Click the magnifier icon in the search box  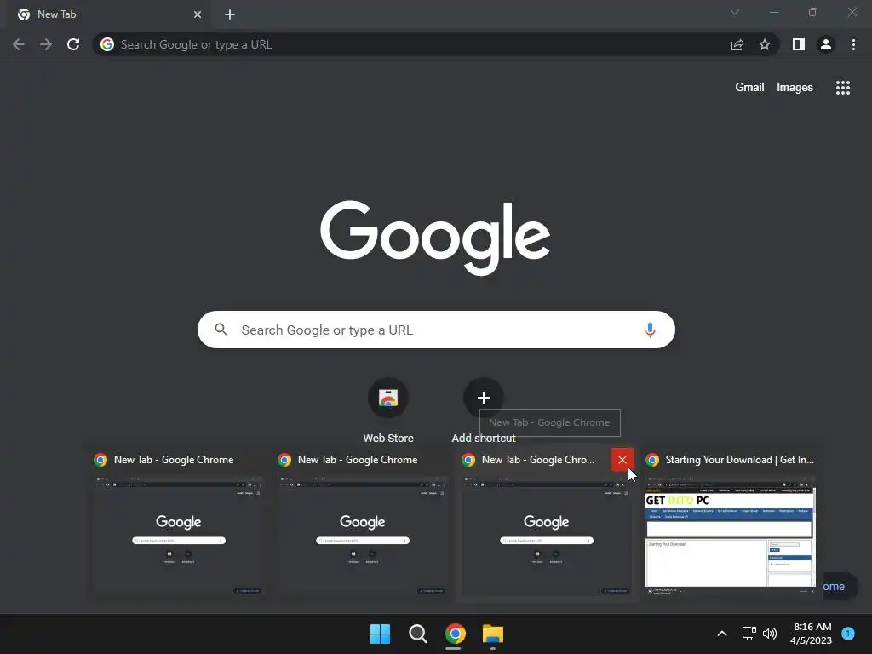click(221, 330)
